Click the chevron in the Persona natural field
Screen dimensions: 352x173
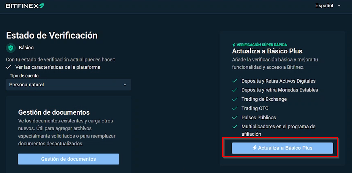pyautogui.click(x=125, y=85)
